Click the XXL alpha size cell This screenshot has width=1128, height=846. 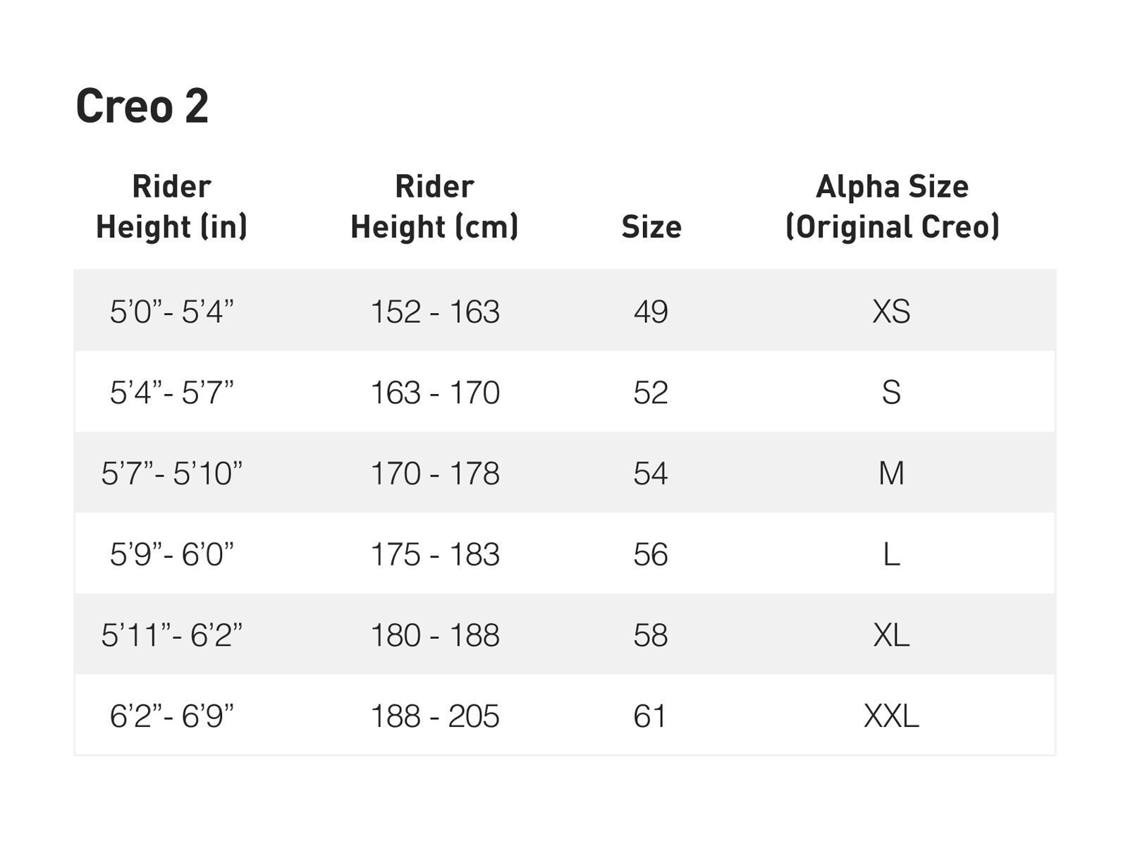tap(891, 716)
